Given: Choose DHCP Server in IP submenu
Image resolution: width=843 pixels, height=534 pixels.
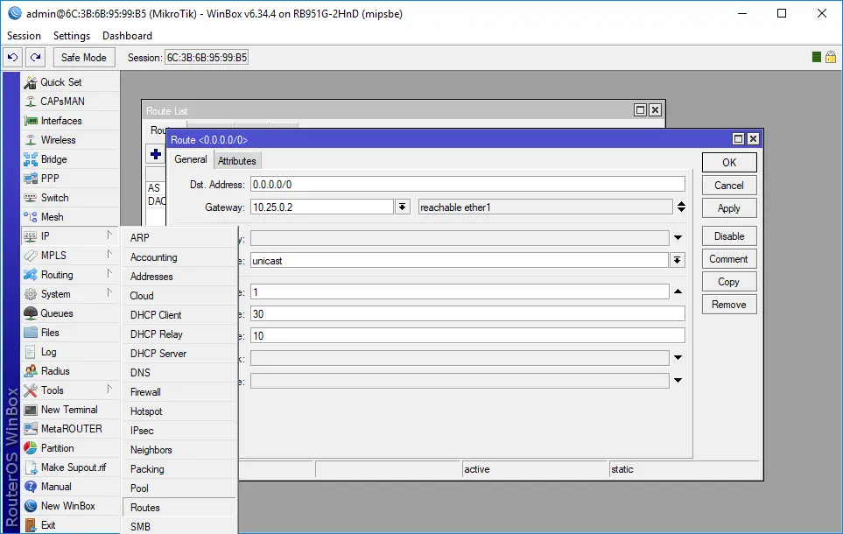Looking at the screenshot, I should tap(179, 354).
